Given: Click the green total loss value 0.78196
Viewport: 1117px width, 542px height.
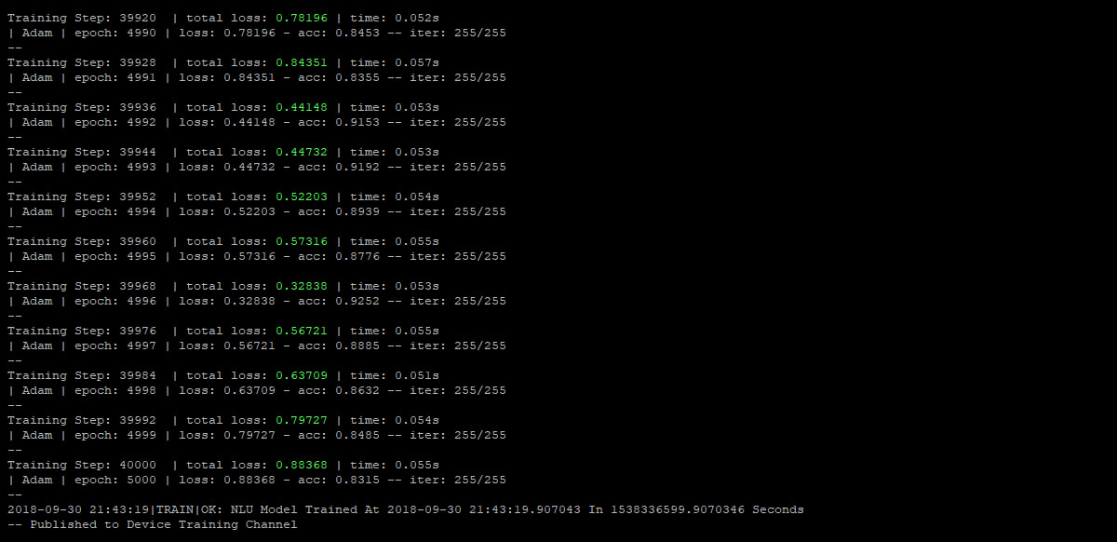Looking at the screenshot, I should point(302,18).
